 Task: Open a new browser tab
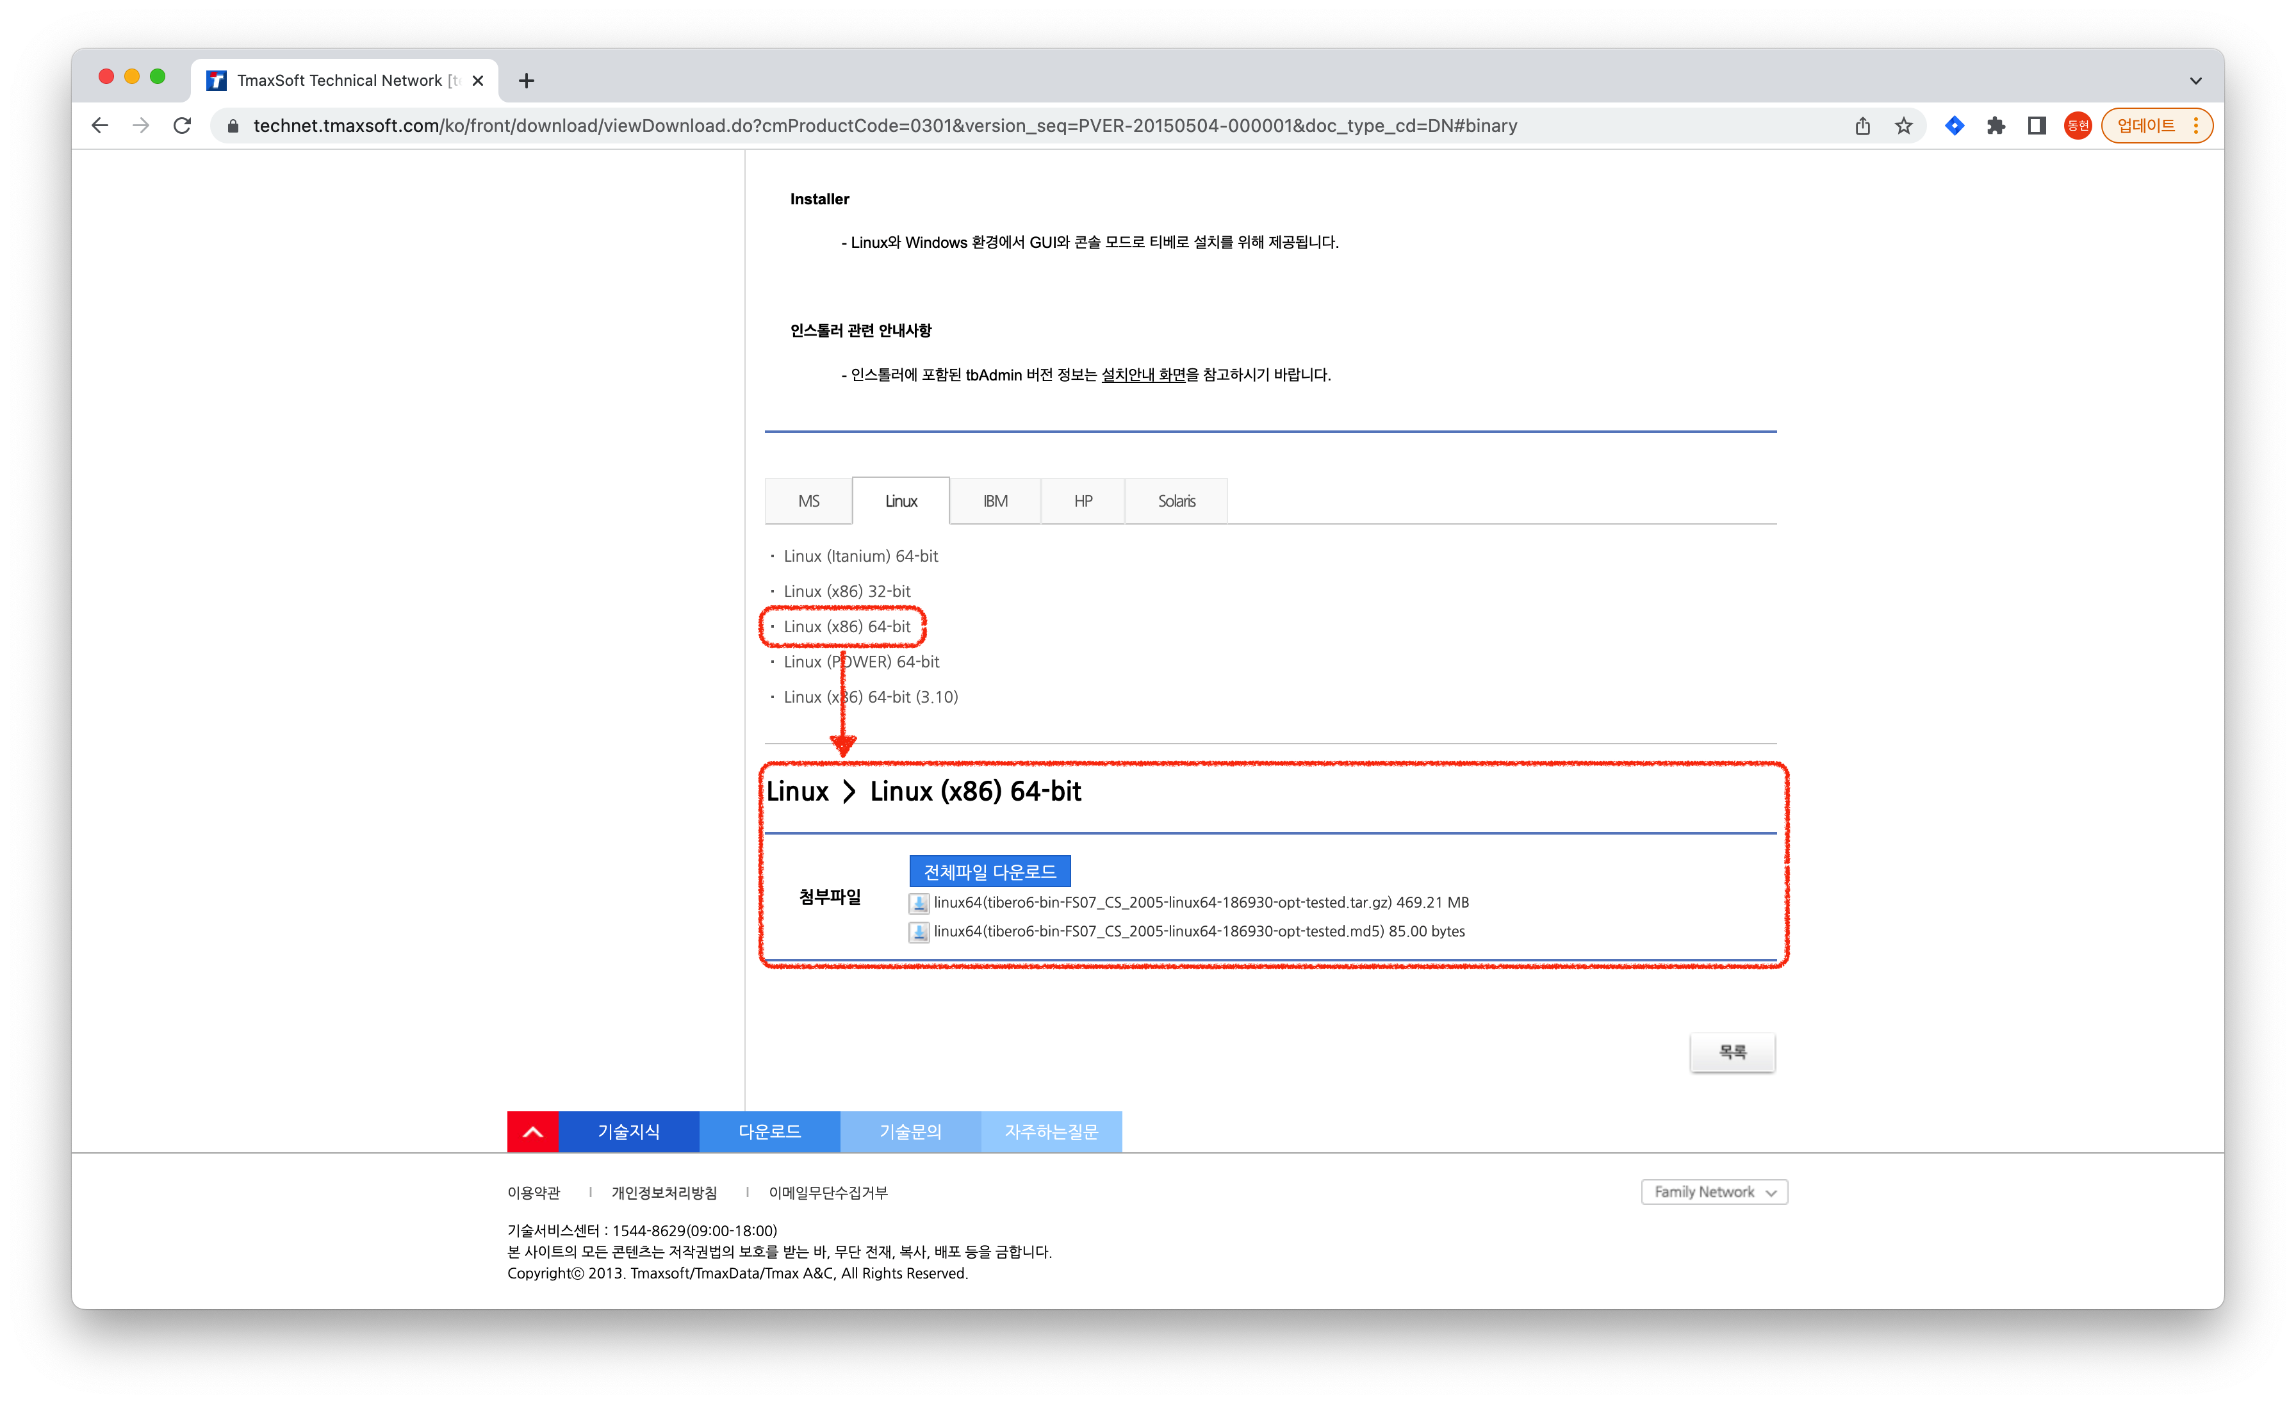pos(527,81)
